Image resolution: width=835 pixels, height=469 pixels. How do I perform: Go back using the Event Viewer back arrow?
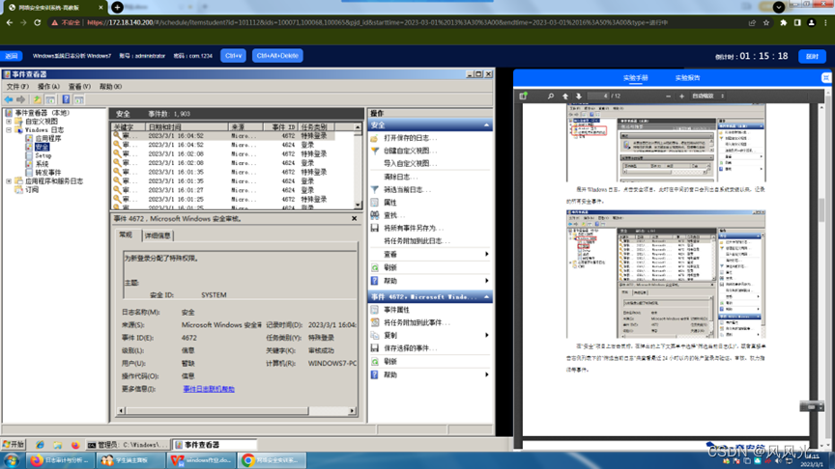coord(9,99)
